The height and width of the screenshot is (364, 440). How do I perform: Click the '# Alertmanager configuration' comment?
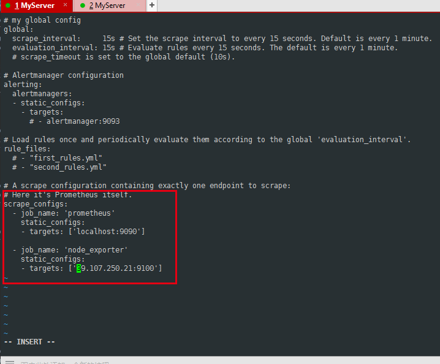(63, 75)
